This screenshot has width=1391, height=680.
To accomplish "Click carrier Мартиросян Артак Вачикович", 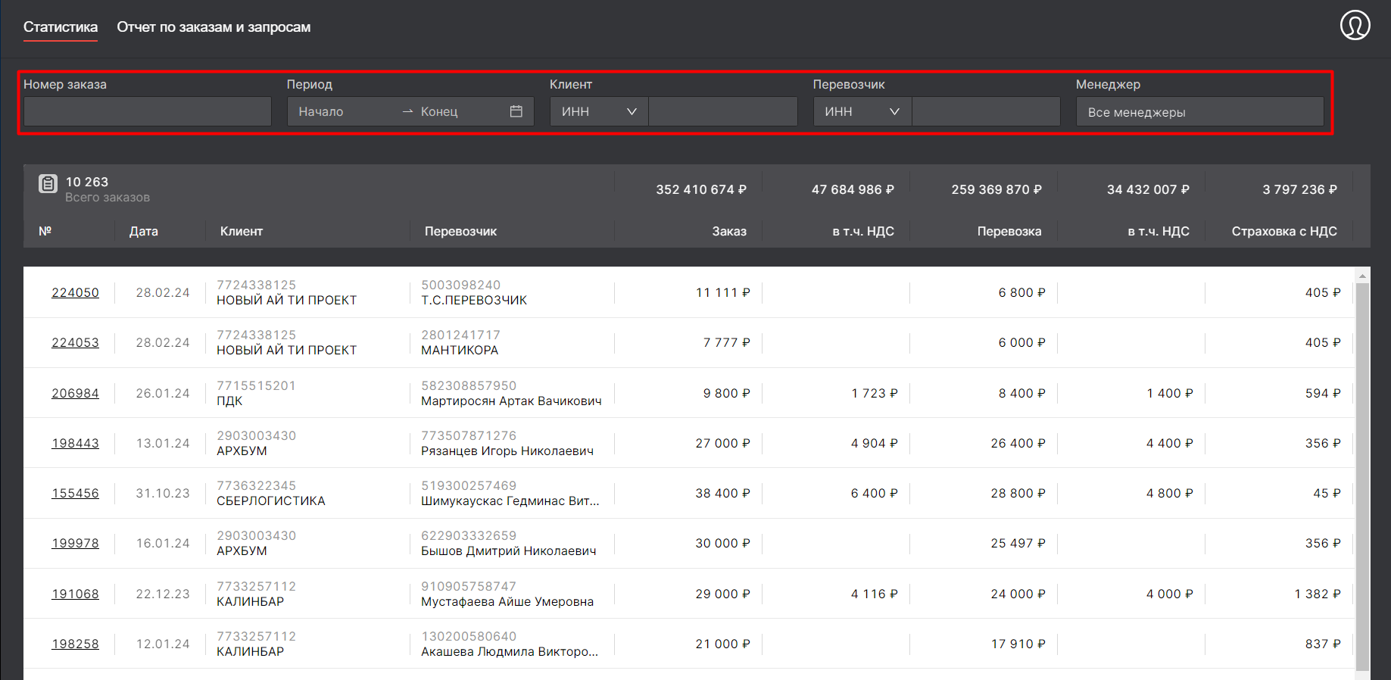I will coord(511,401).
